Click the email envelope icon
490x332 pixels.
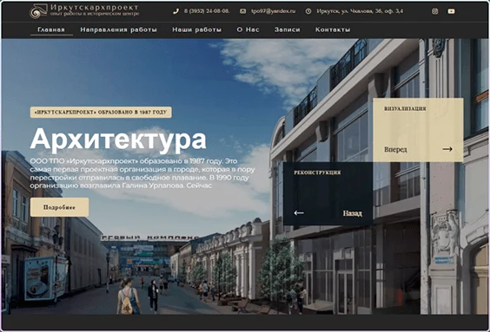(242, 11)
